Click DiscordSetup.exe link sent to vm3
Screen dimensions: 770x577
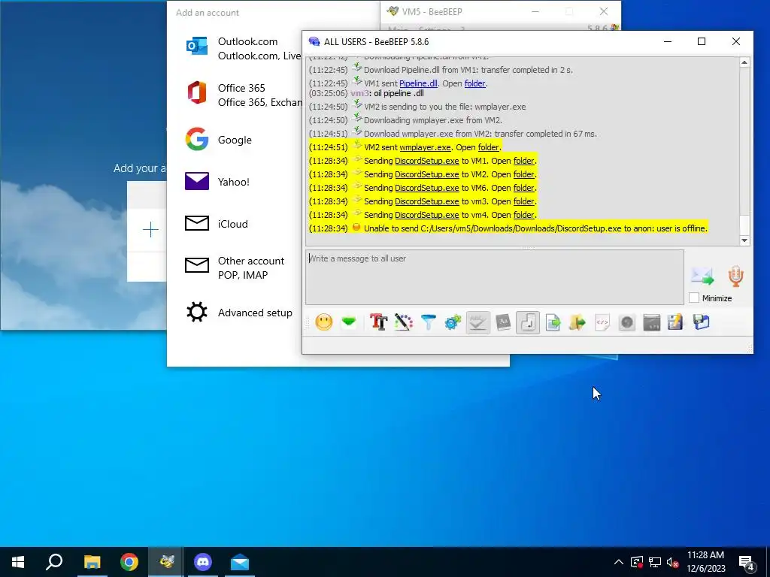[427, 201]
